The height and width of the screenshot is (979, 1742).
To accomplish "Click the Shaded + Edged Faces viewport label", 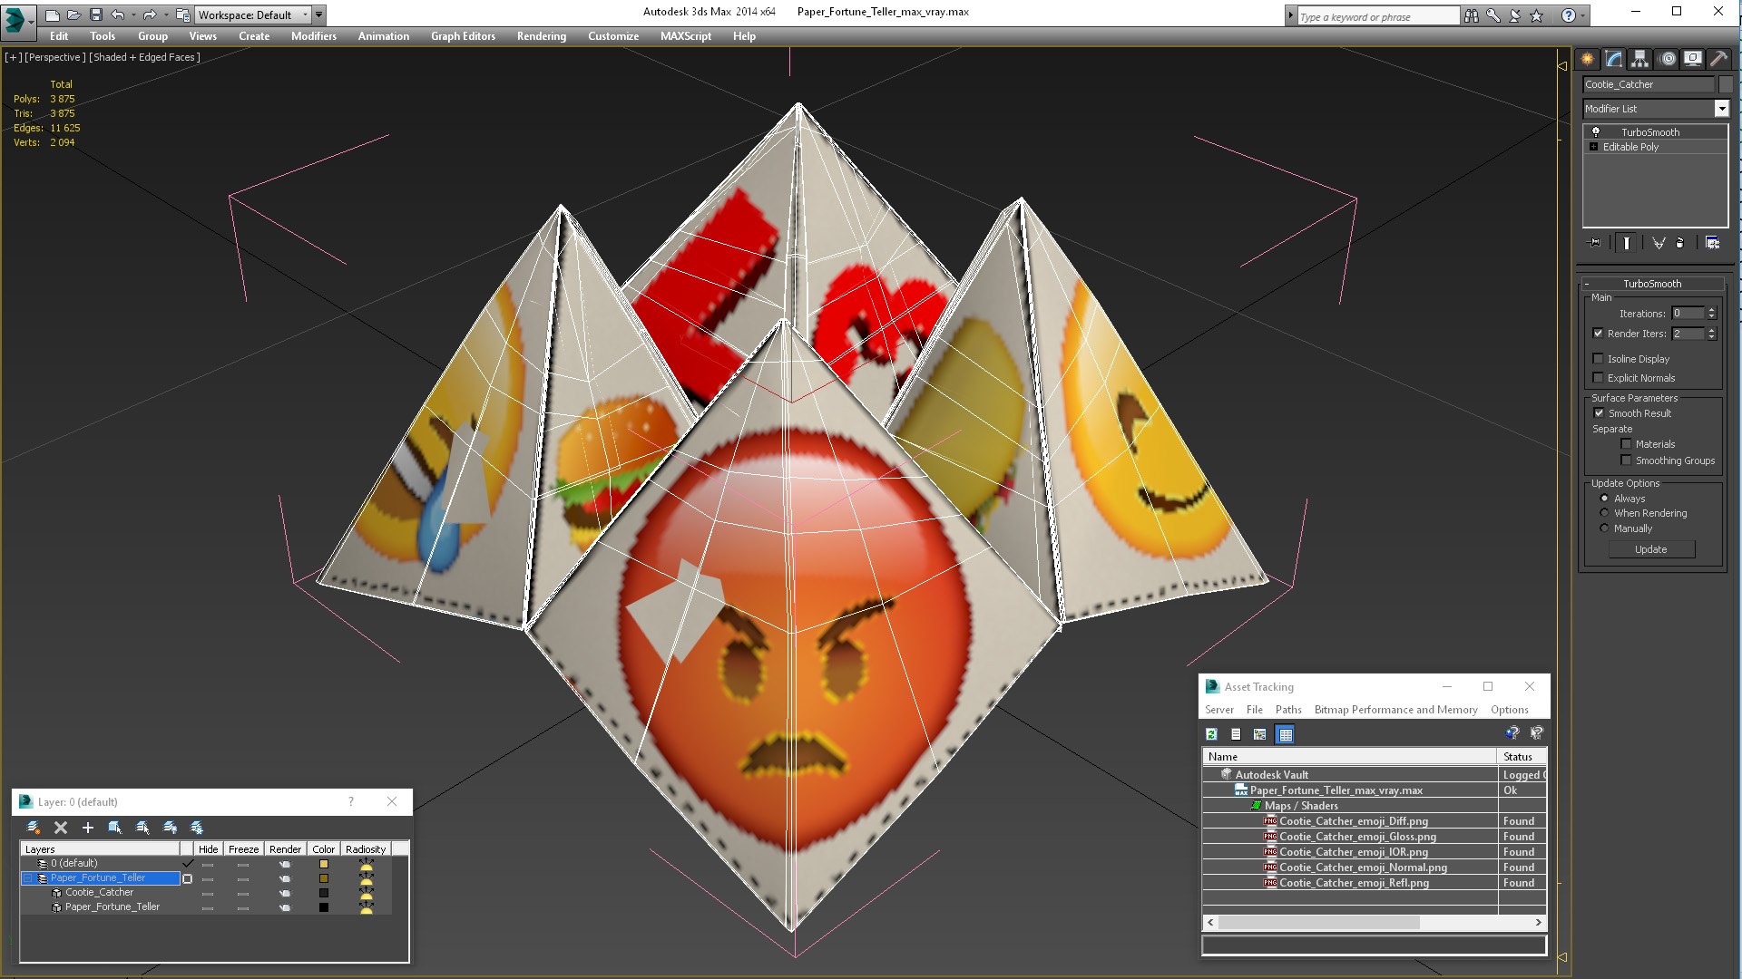I will pos(144,57).
